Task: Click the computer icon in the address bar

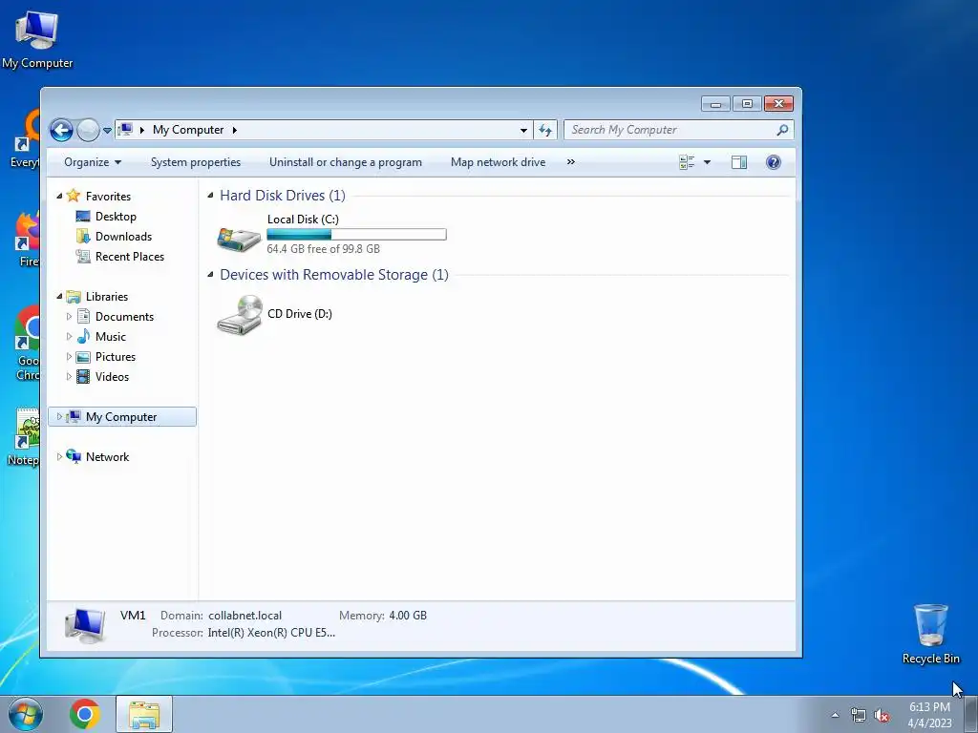Action: [x=125, y=130]
